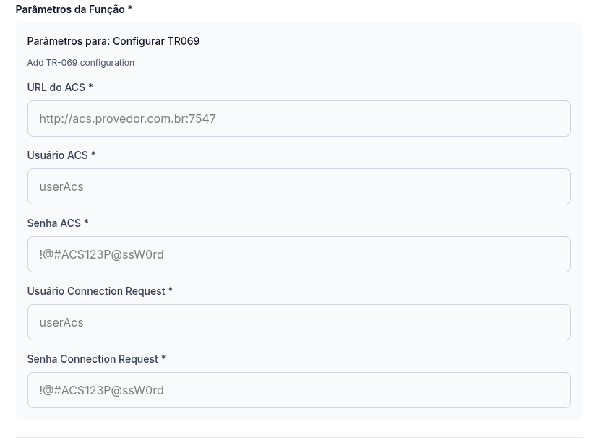
Task: Click the 'Usuário Connection Request' label
Action: [x=96, y=290]
